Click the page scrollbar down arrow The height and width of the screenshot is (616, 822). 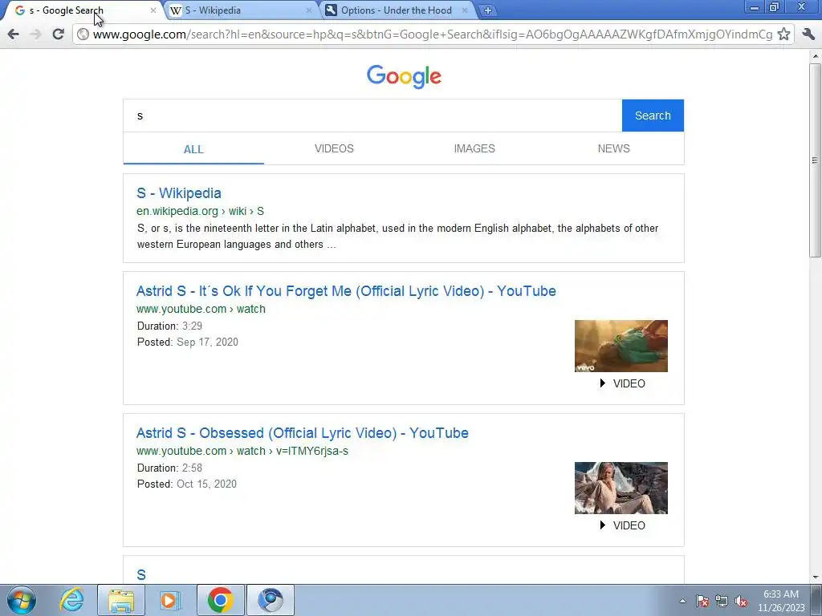coord(815,577)
